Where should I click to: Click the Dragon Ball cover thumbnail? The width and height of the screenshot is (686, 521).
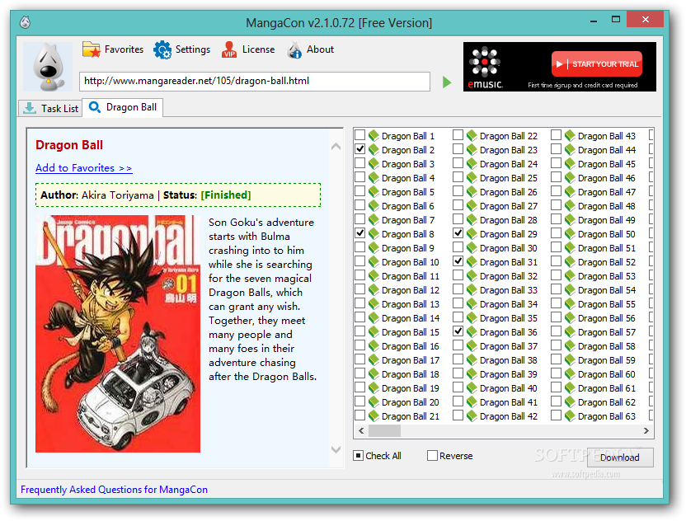118,333
